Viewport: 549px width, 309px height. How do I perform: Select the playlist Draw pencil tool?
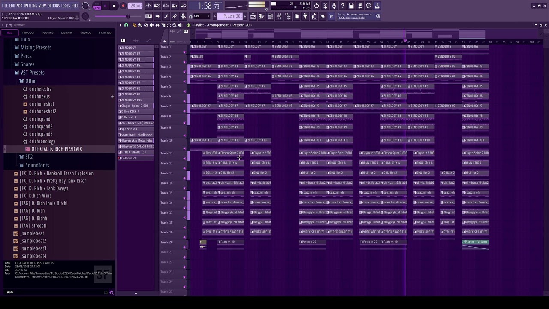coord(134,25)
